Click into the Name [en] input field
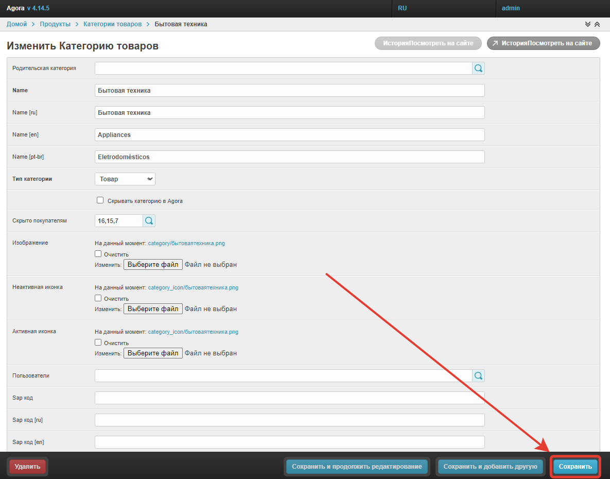The height and width of the screenshot is (479, 610). (x=290, y=135)
